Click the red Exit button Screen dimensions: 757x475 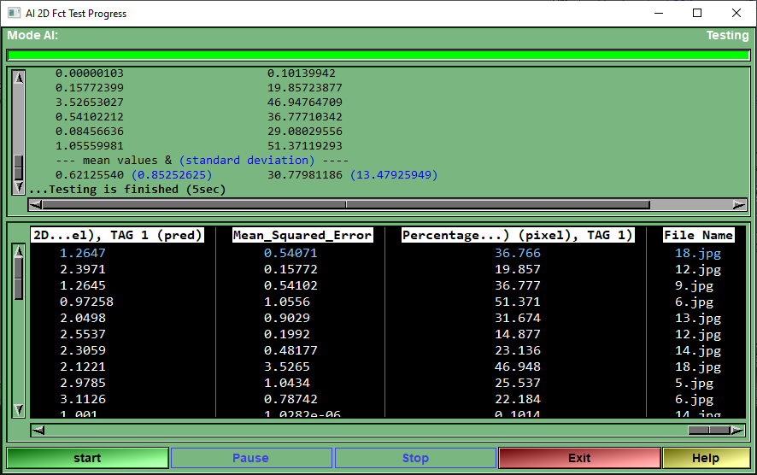(579, 458)
